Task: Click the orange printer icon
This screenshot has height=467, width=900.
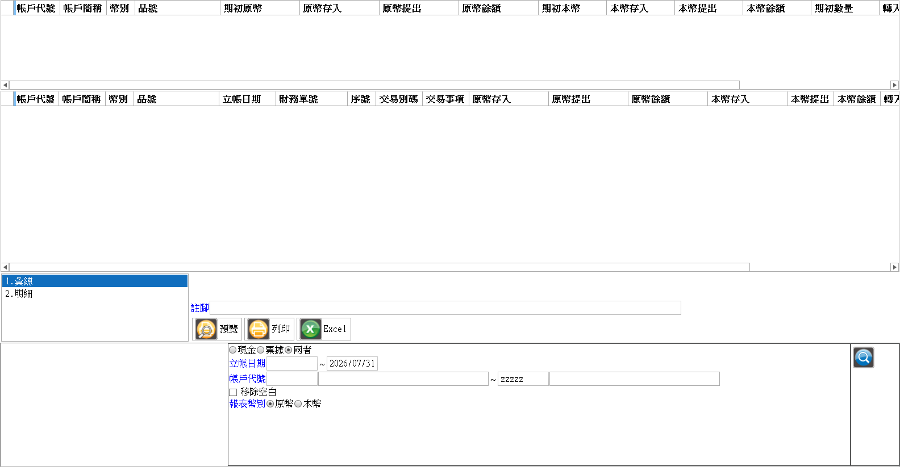Action: point(258,329)
